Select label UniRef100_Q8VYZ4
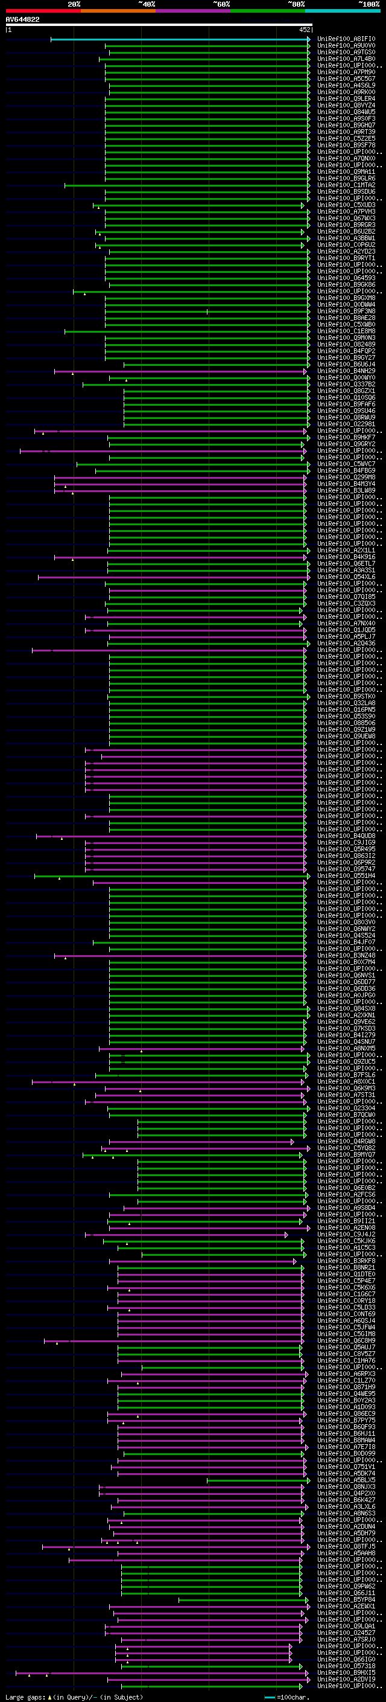Image resolution: width=386 pixels, height=1702 pixels. (x=346, y=105)
